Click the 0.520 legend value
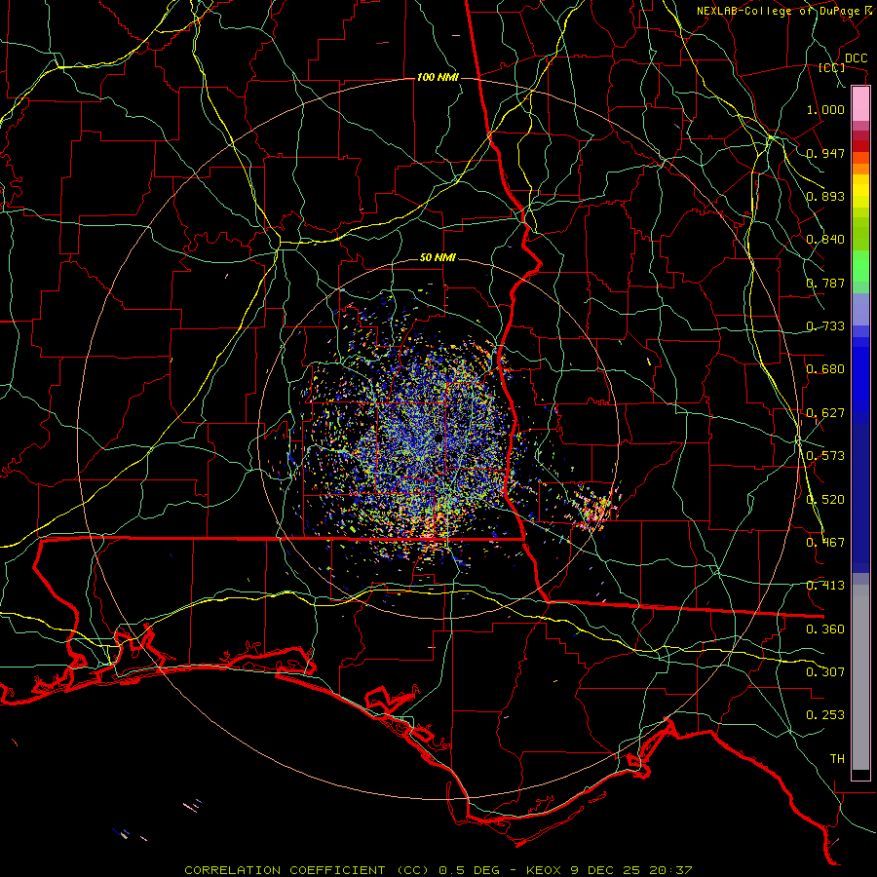The width and height of the screenshot is (877, 877). pyautogui.click(x=825, y=500)
